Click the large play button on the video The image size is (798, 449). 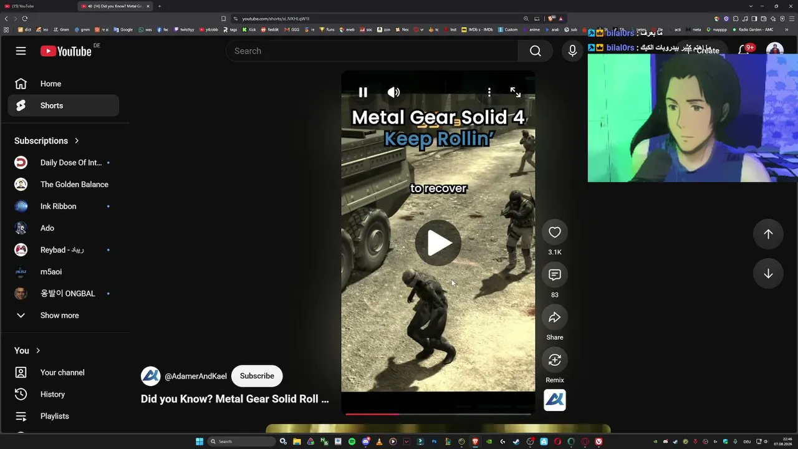tap(438, 243)
